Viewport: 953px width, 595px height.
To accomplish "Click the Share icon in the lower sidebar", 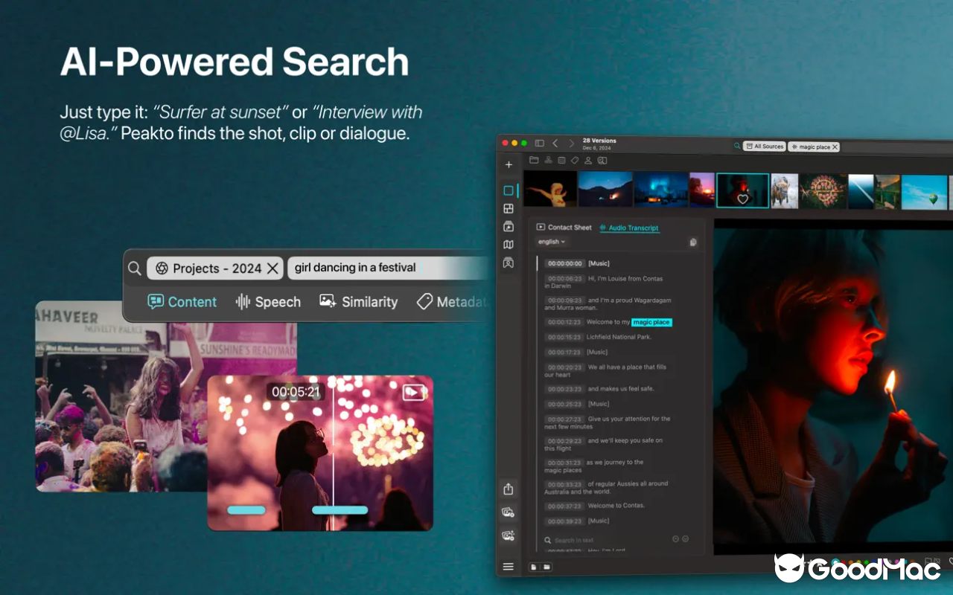I will [x=508, y=489].
